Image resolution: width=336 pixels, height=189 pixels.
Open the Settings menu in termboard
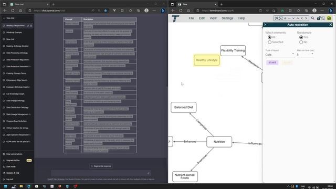[x=227, y=18]
